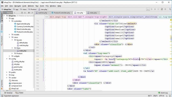172x97 pixels.
Task: Expand the widgets folder
Action: (x=10, y=56)
